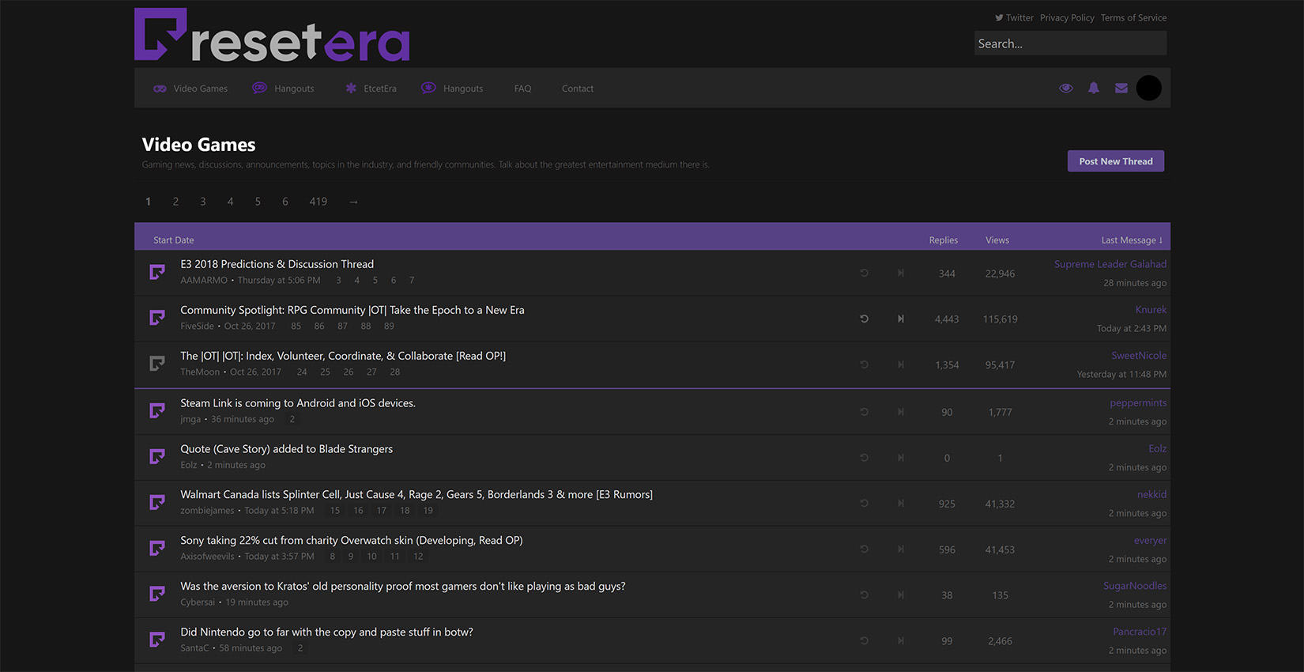Open notifications bell icon

tap(1094, 88)
